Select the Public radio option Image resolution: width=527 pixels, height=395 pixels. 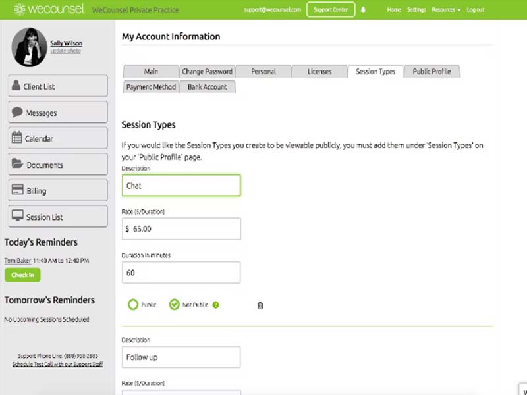coord(133,305)
